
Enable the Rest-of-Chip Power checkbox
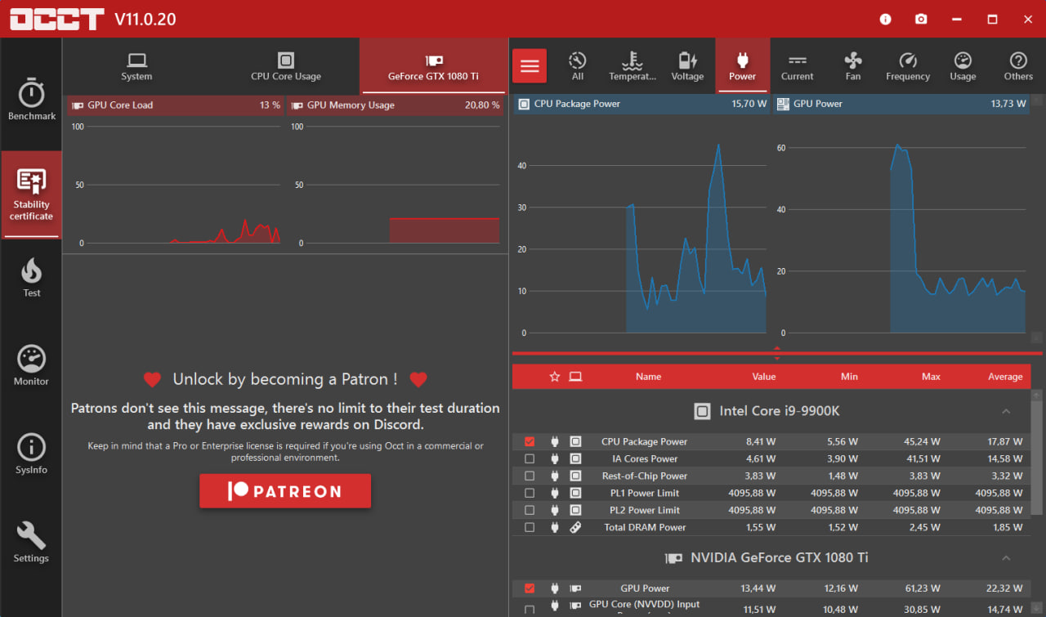tap(530, 476)
